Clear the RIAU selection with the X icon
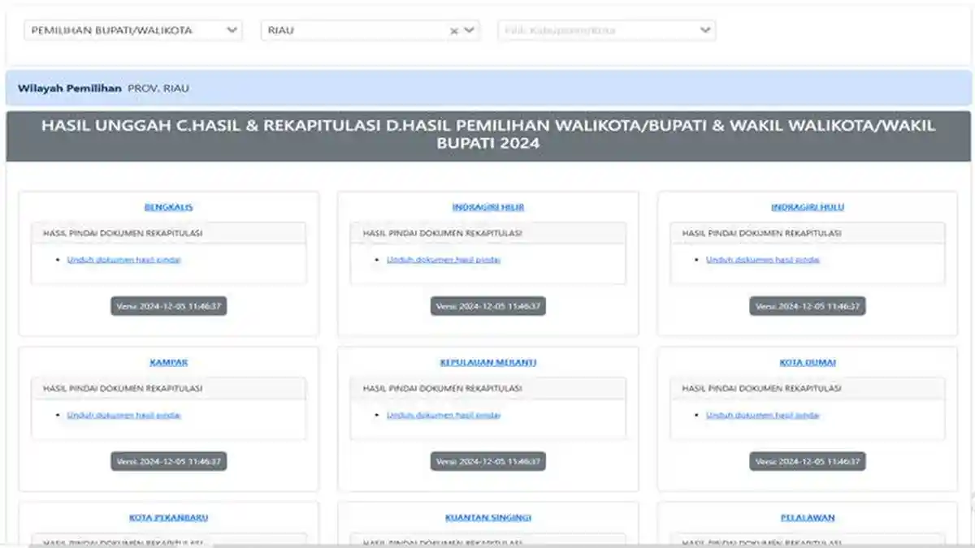 [454, 31]
